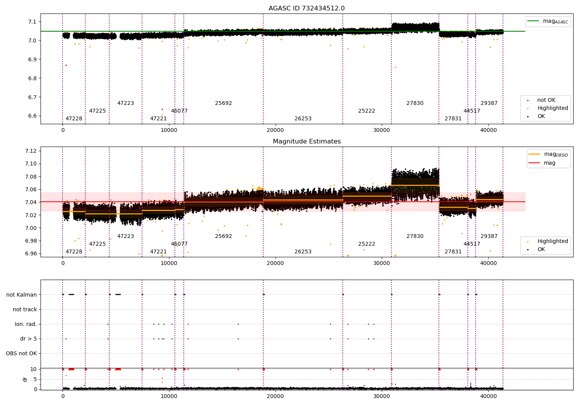Click OBSID label 27831 in Magnitude Estimates plot

pyautogui.click(x=453, y=252)
